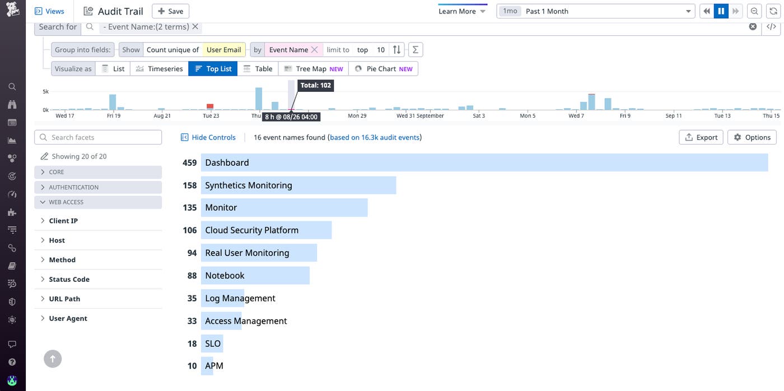
Task: Click the code view icon in search bar
Action: pos(771,26)
